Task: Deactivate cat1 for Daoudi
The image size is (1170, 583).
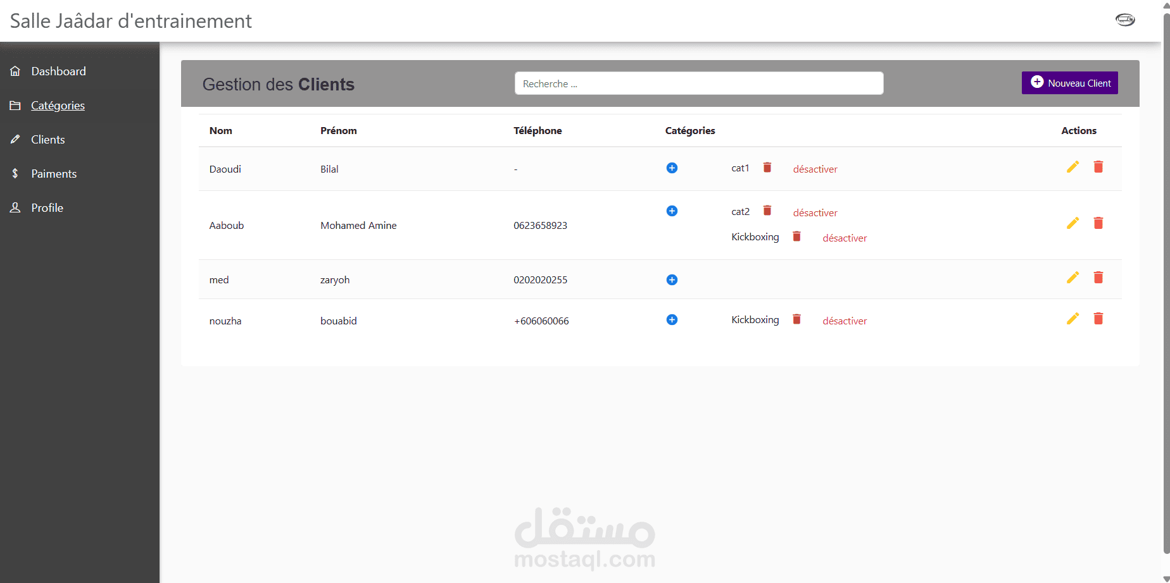Action: coord(815,169)
